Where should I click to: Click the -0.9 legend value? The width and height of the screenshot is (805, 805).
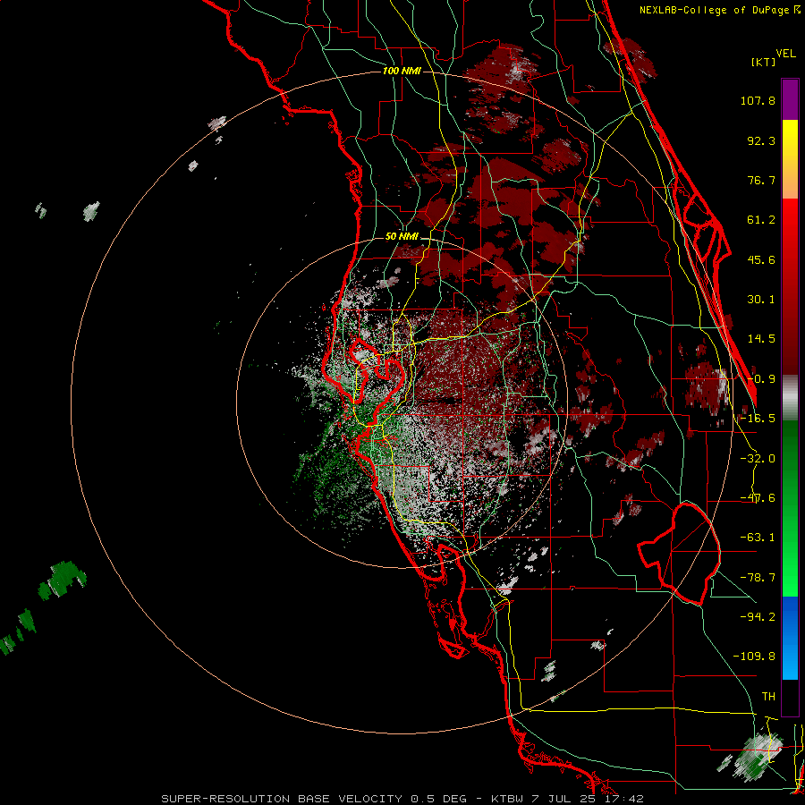(761, 379)
